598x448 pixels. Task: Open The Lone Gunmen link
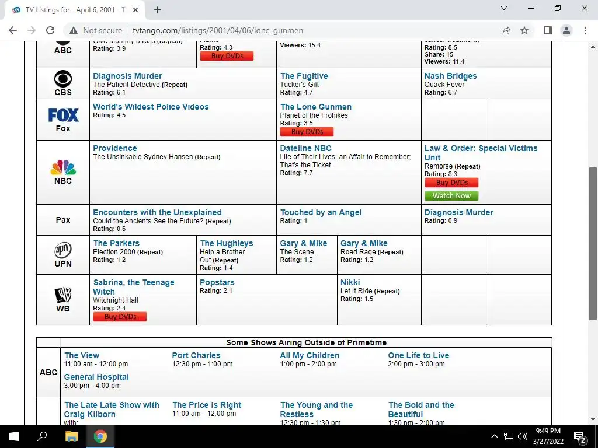(x=316, y=107)
